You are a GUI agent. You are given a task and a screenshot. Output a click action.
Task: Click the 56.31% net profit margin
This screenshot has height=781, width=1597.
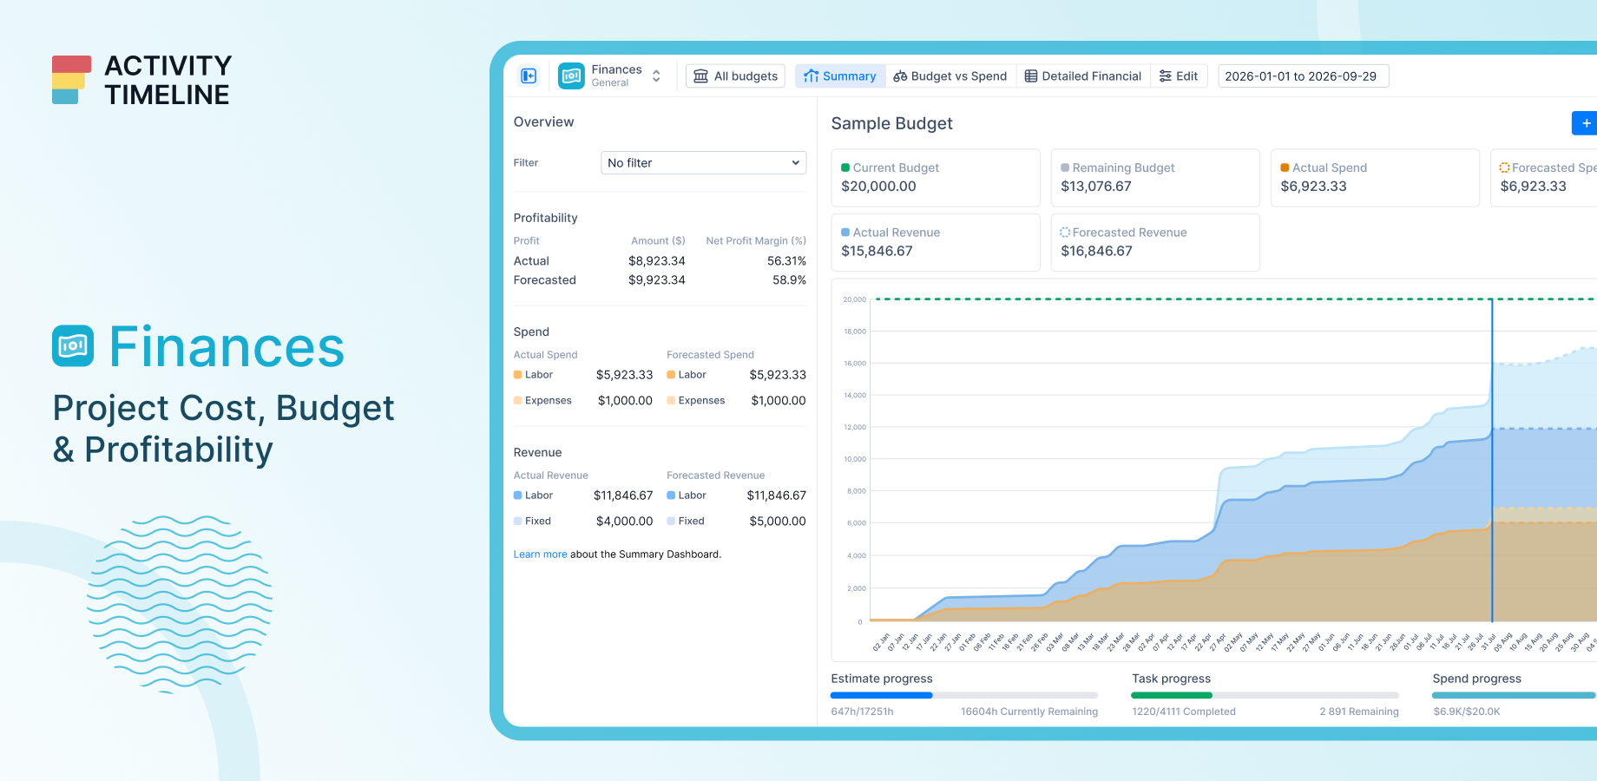click(786, 261)
